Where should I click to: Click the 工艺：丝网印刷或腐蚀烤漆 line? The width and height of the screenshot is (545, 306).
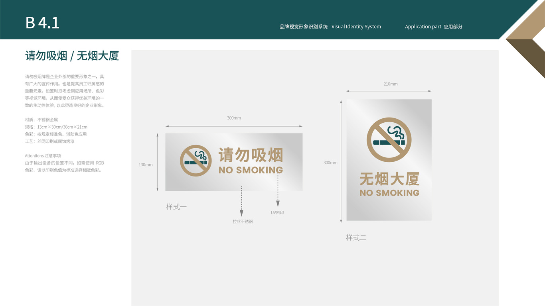point(50,141)
